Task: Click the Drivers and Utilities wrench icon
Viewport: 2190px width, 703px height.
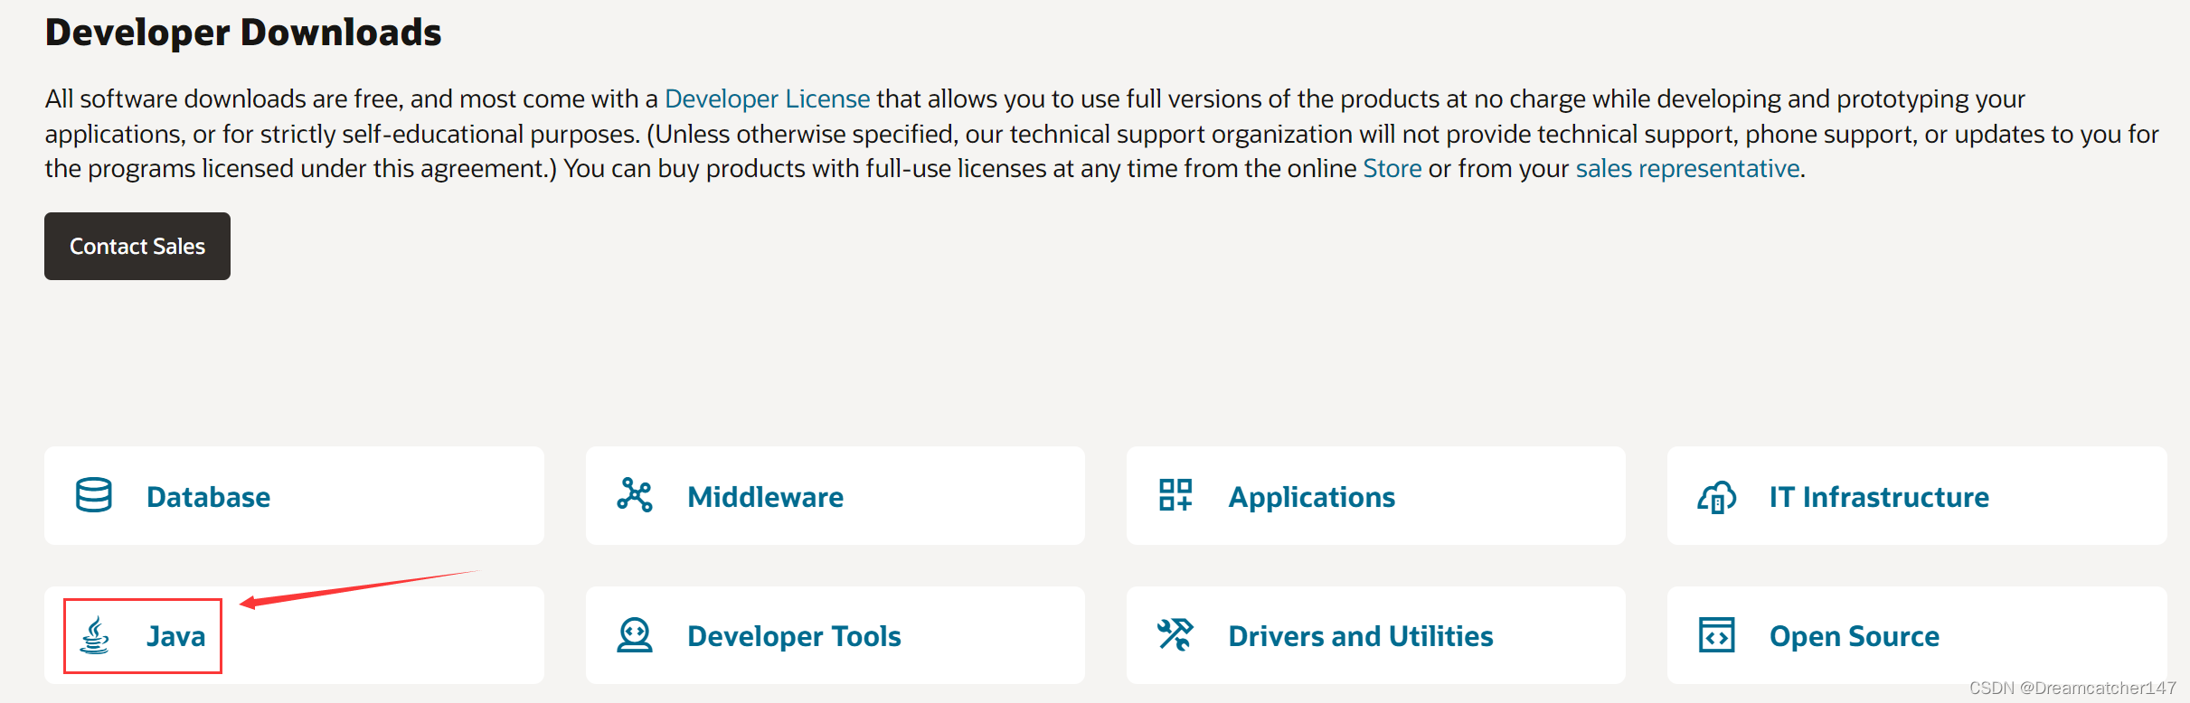Action: tap(1175, 634)
